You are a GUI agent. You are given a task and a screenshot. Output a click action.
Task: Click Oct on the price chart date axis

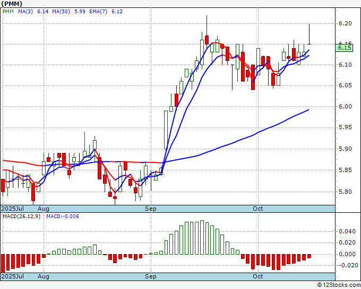[x=257, y=209]
